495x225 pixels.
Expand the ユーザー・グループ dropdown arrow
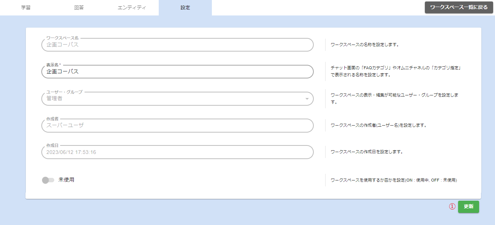pos(307,99)
